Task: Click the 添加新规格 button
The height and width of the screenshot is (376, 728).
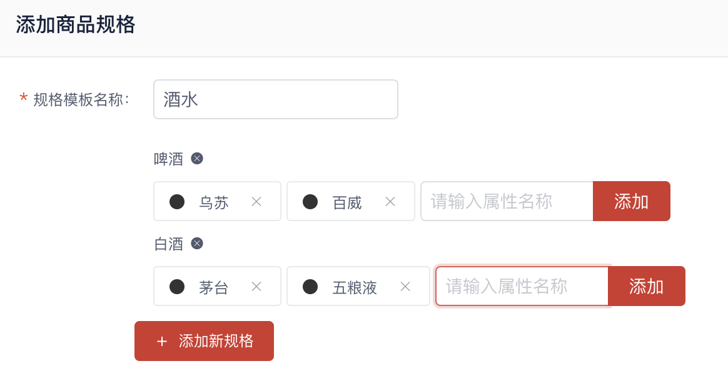Action: pyautogui.click(x=205, y=341)
